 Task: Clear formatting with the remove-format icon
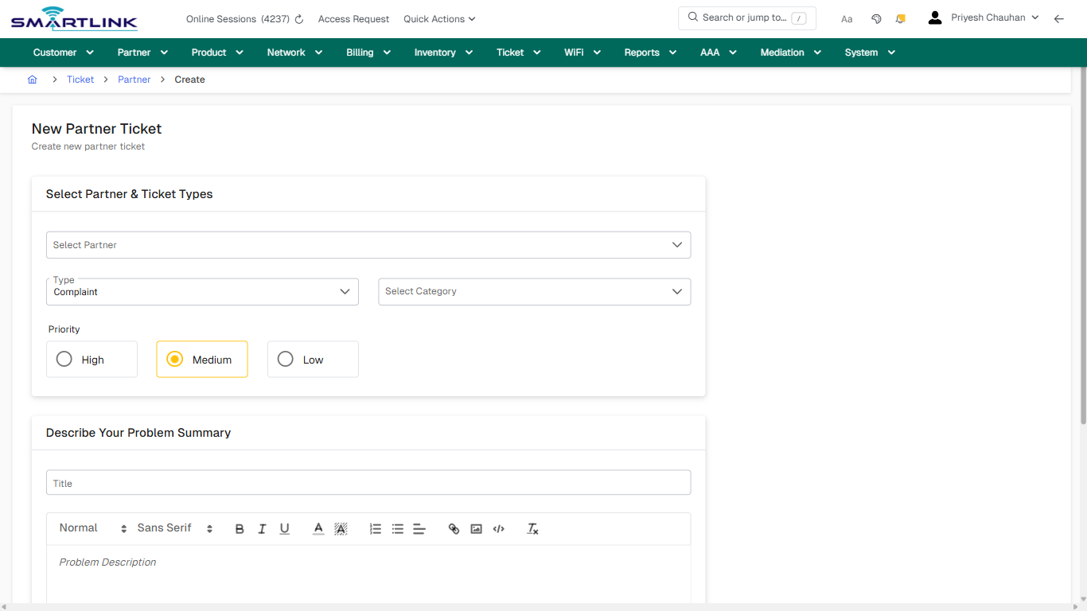coord(532,528)
